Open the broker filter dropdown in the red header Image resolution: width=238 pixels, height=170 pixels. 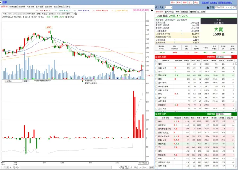coord(224,57)
